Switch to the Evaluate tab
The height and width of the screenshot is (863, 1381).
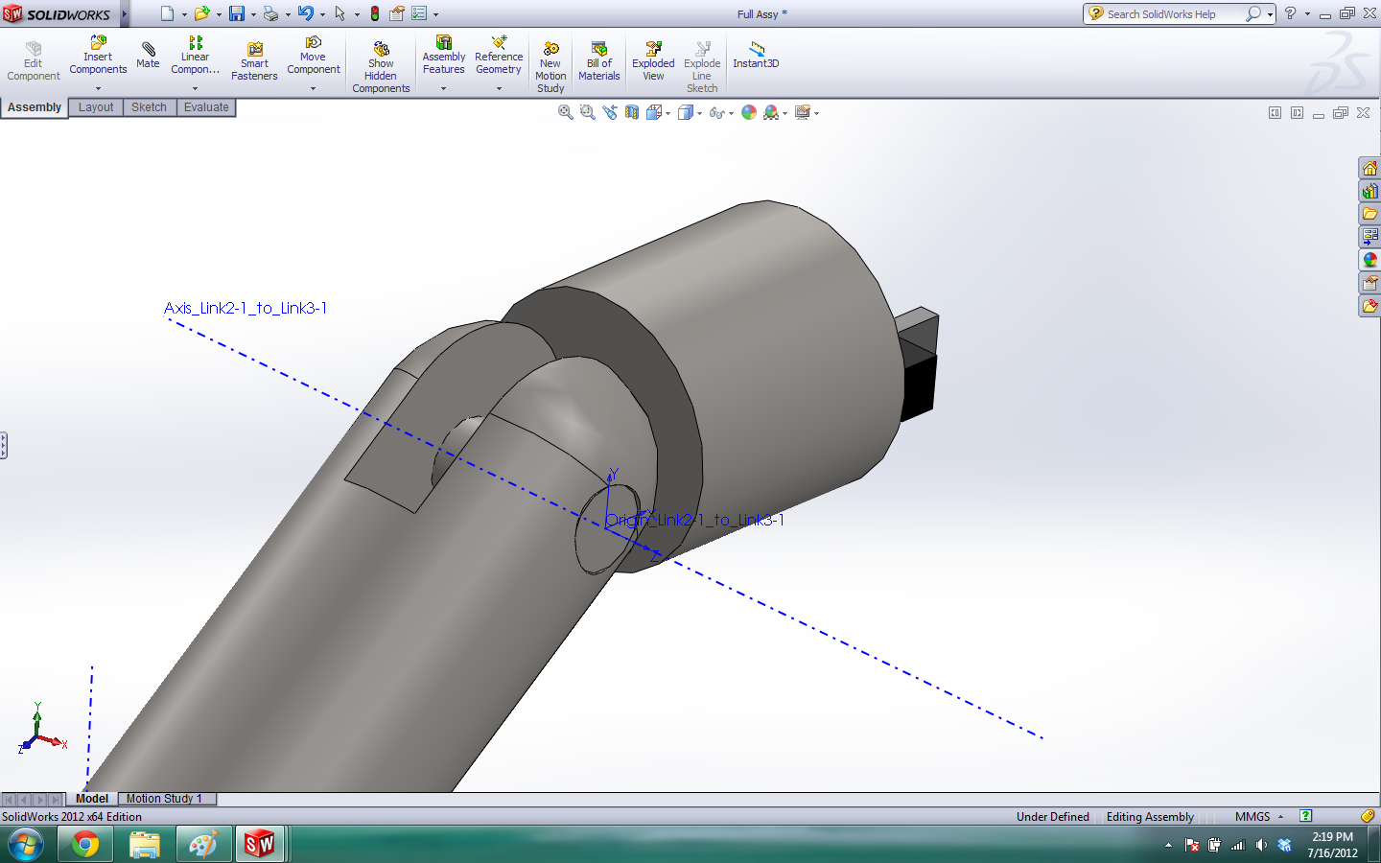[x=206, y=107]
